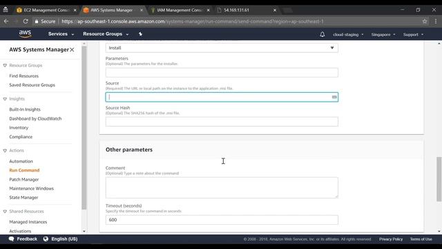Open the Support dropdown menu

click(x=413, y=35)
